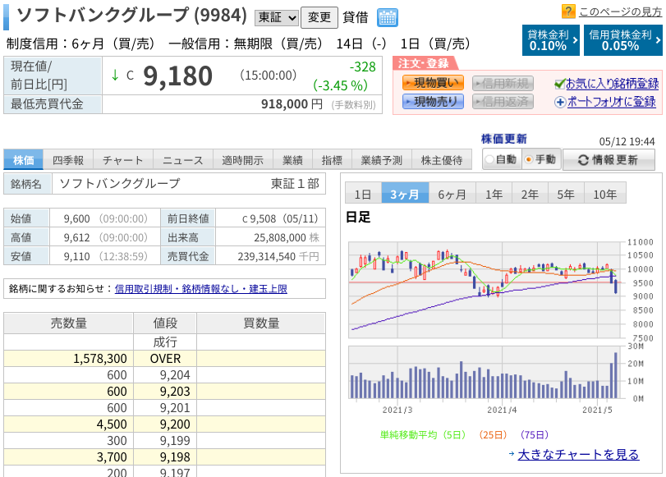
Task: Switch to the 四季報 tab
Action: (68, 160)
